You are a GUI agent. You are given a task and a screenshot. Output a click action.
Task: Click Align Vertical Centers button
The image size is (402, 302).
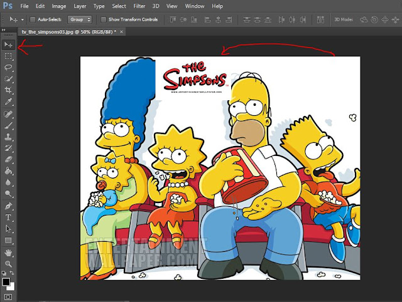[183, 19]
